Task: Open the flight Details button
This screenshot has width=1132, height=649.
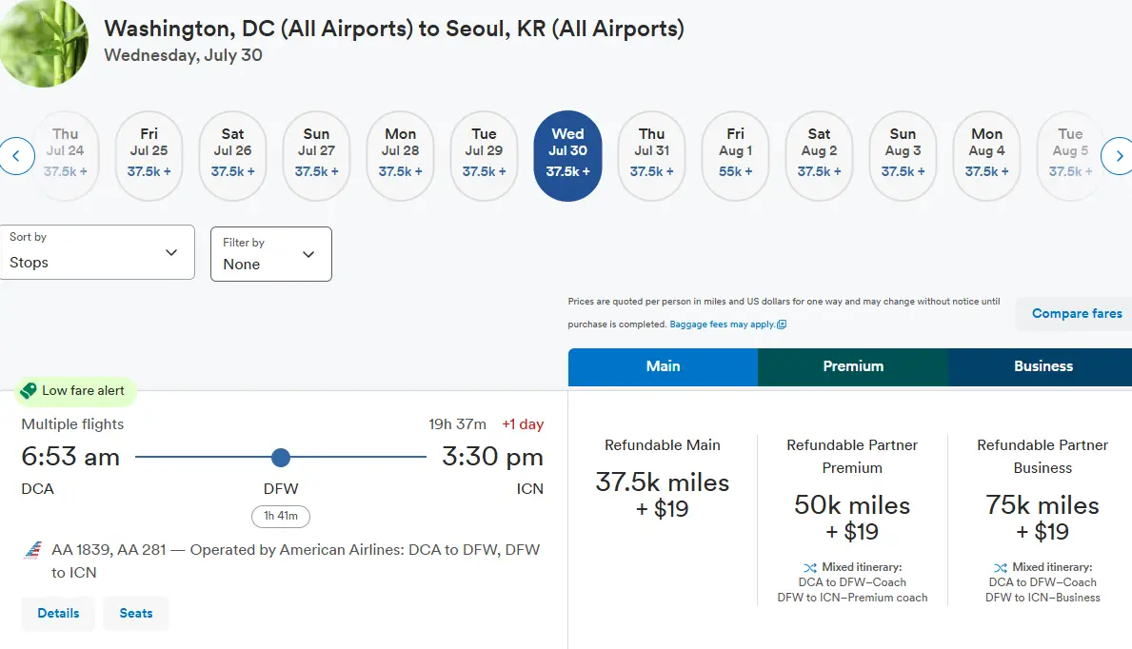Action: [x=58, y=613]
